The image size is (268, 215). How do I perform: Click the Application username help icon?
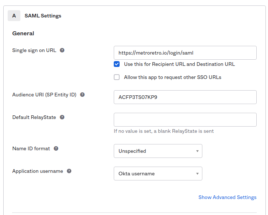(x=69, y=171)
